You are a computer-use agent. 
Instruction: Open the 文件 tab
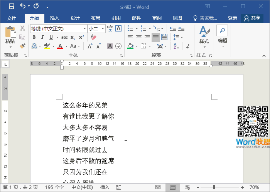click(12, 18)
